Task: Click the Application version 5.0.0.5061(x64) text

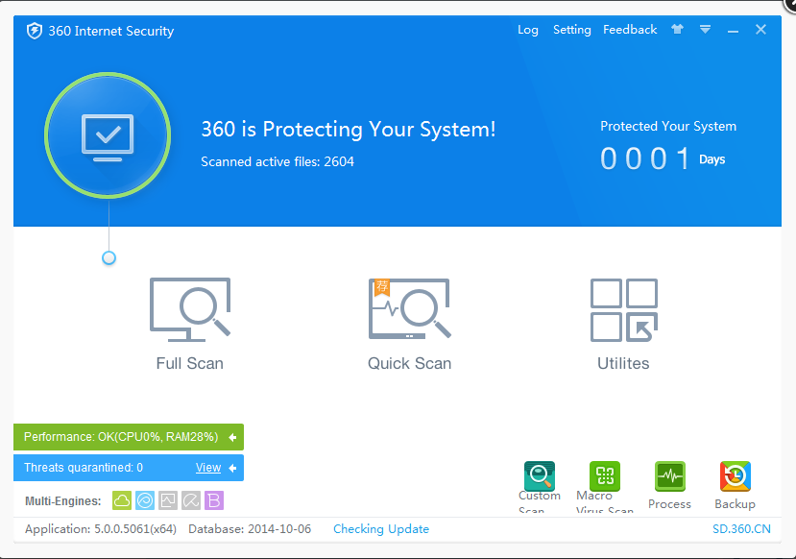Action: tap(101, 529)
